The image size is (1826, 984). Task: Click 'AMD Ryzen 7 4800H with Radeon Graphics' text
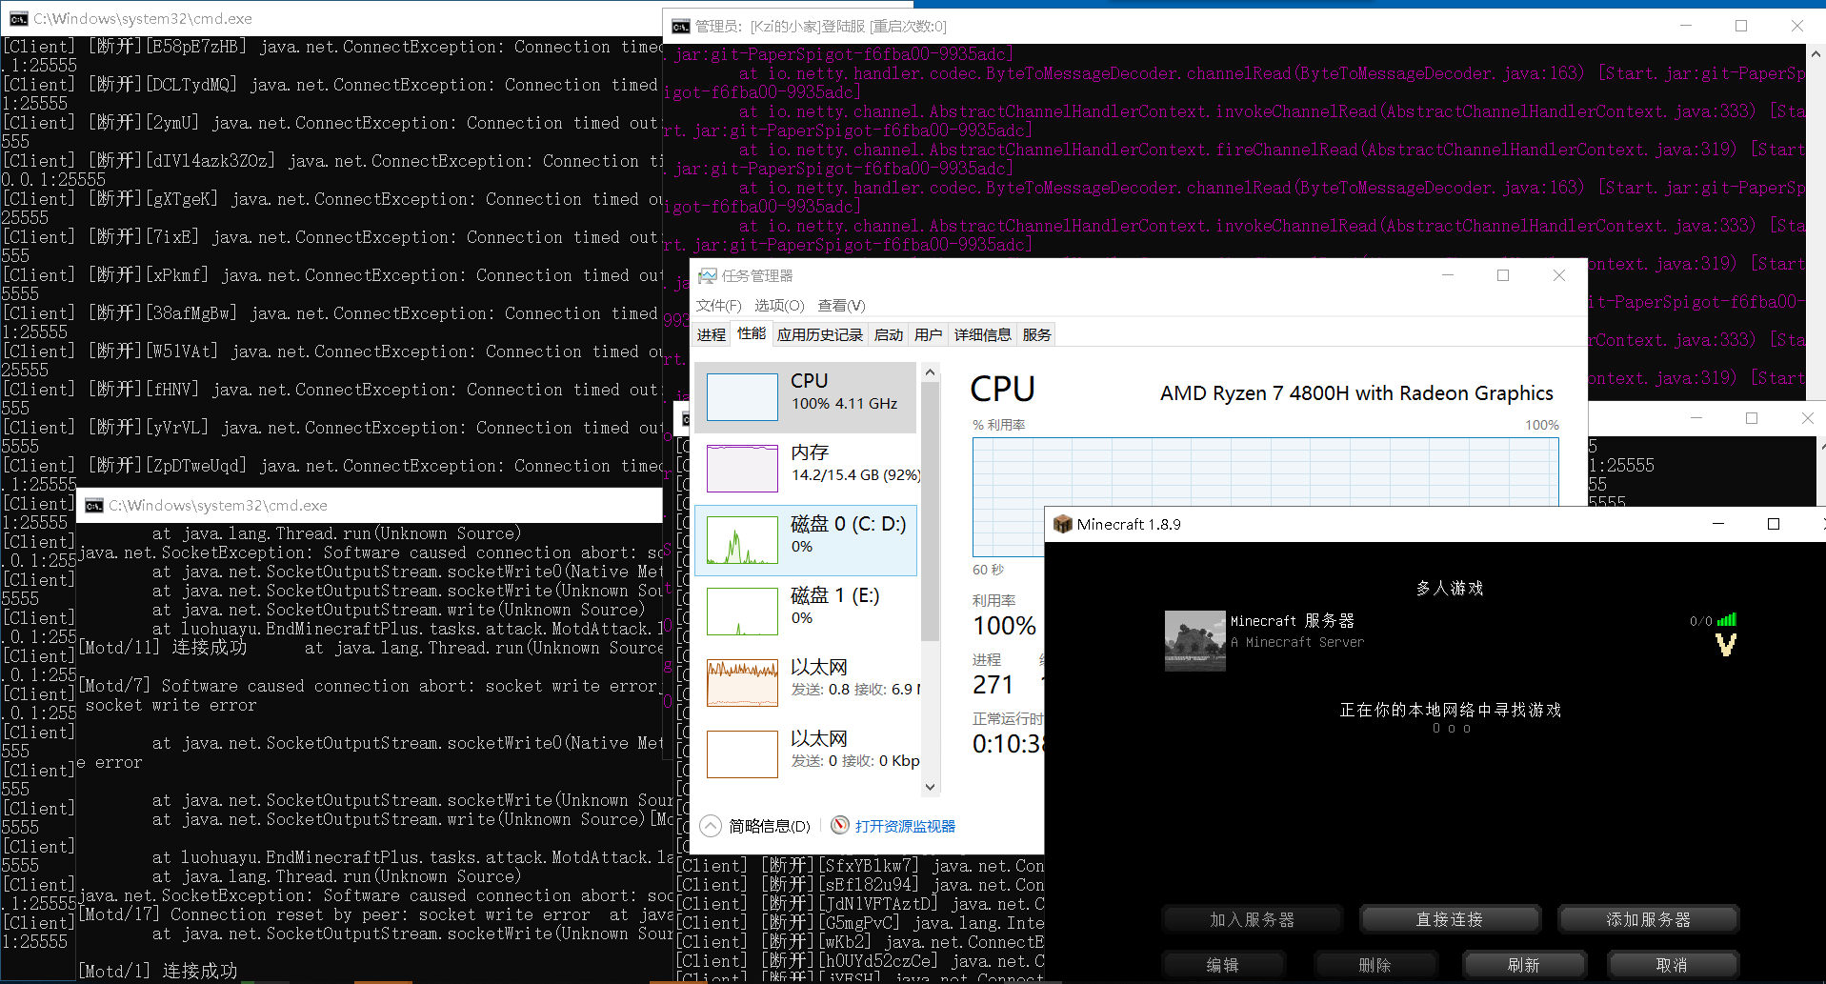[1356, 392]
